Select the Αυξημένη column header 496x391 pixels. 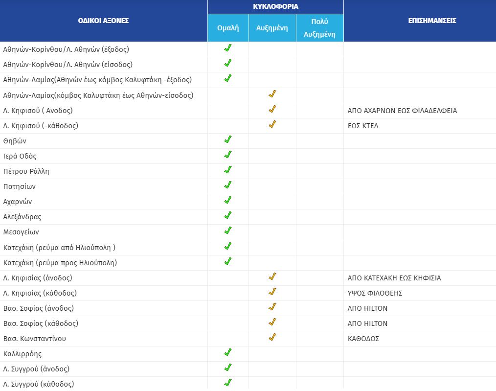point(272,28)
